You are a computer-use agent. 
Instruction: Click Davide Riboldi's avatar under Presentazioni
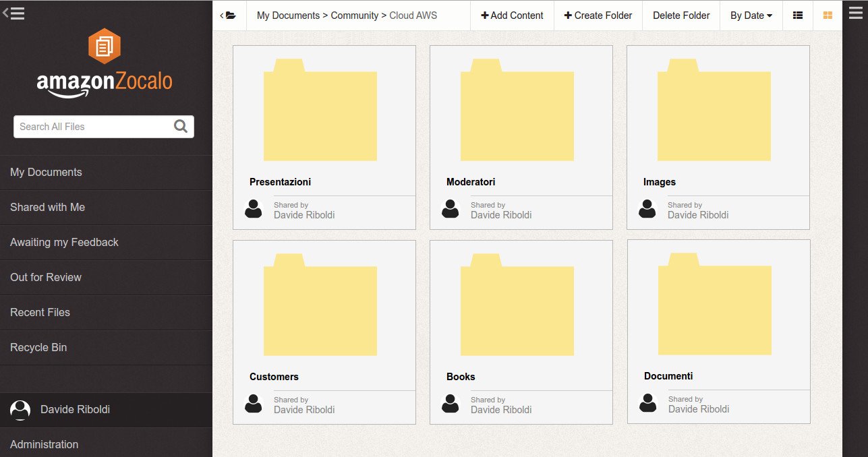254,210
